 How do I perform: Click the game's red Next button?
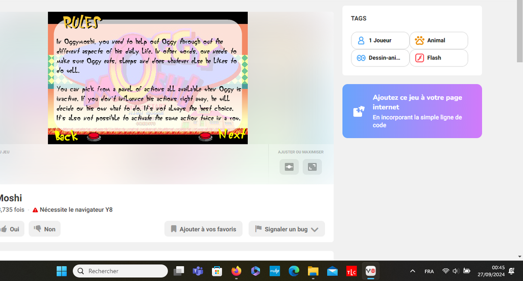tap(205, 136)
